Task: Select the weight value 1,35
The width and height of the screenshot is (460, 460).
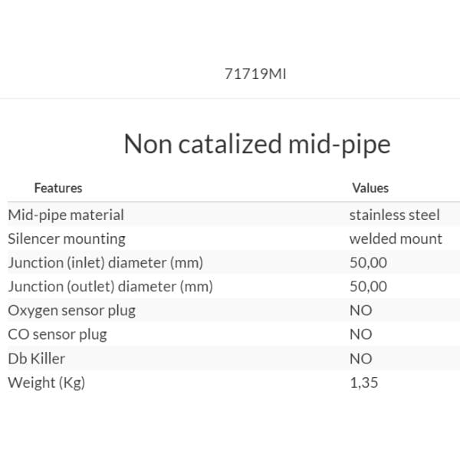Action: coord(363,383)
